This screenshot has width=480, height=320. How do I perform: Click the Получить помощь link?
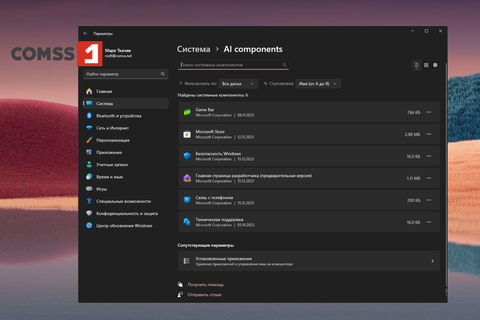[206, 285]
